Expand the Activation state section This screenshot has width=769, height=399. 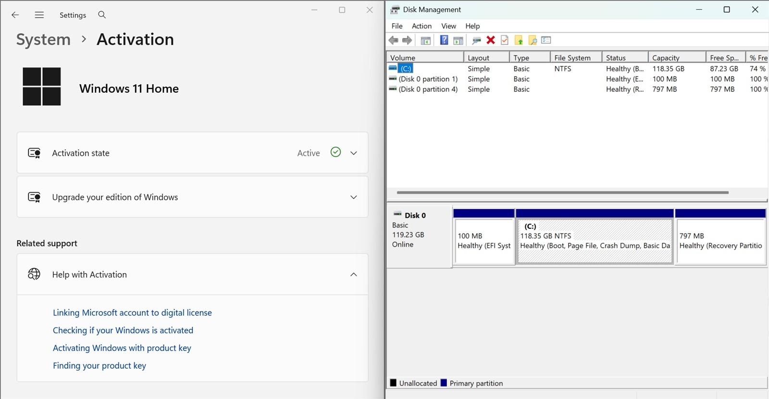point(192,153)
